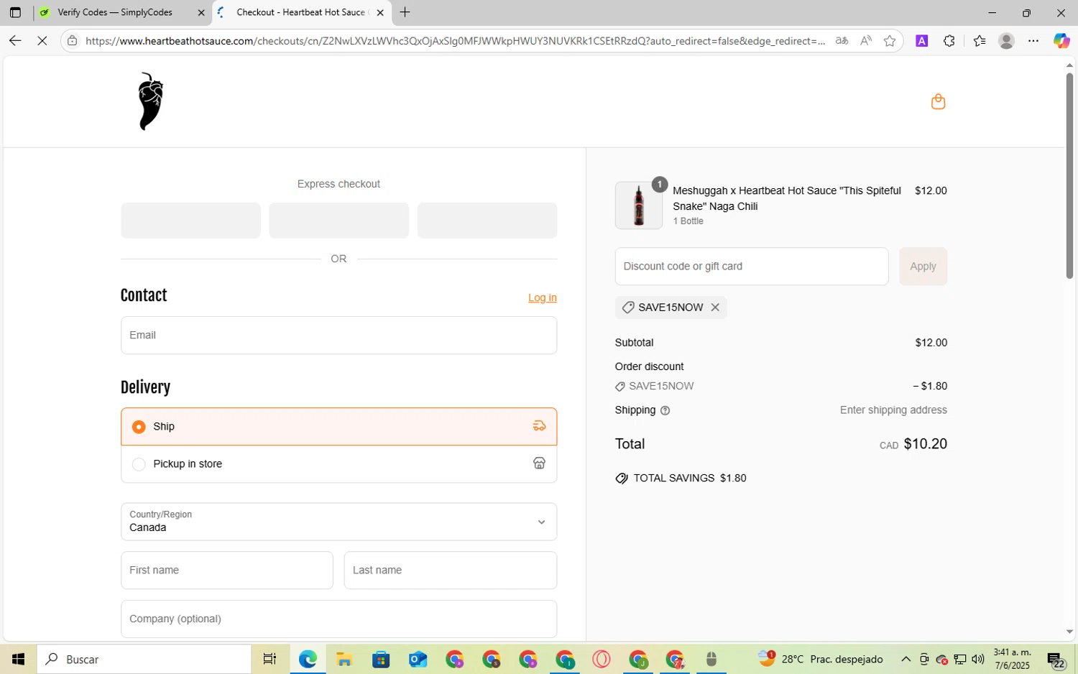This screenshot has width=1078, height=674.
Task: Click the middle express checkout button
Action: point(338,220)
